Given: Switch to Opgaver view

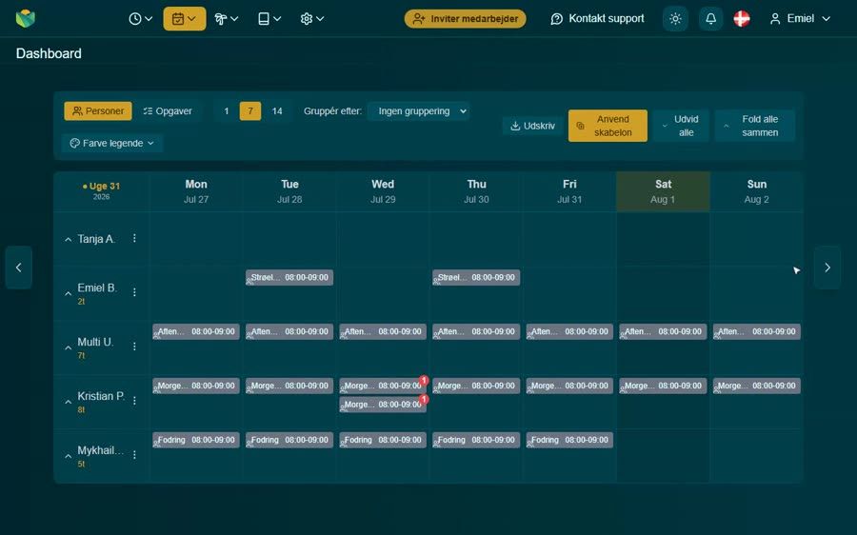Looking at the screenshot, I should (168, 111).
